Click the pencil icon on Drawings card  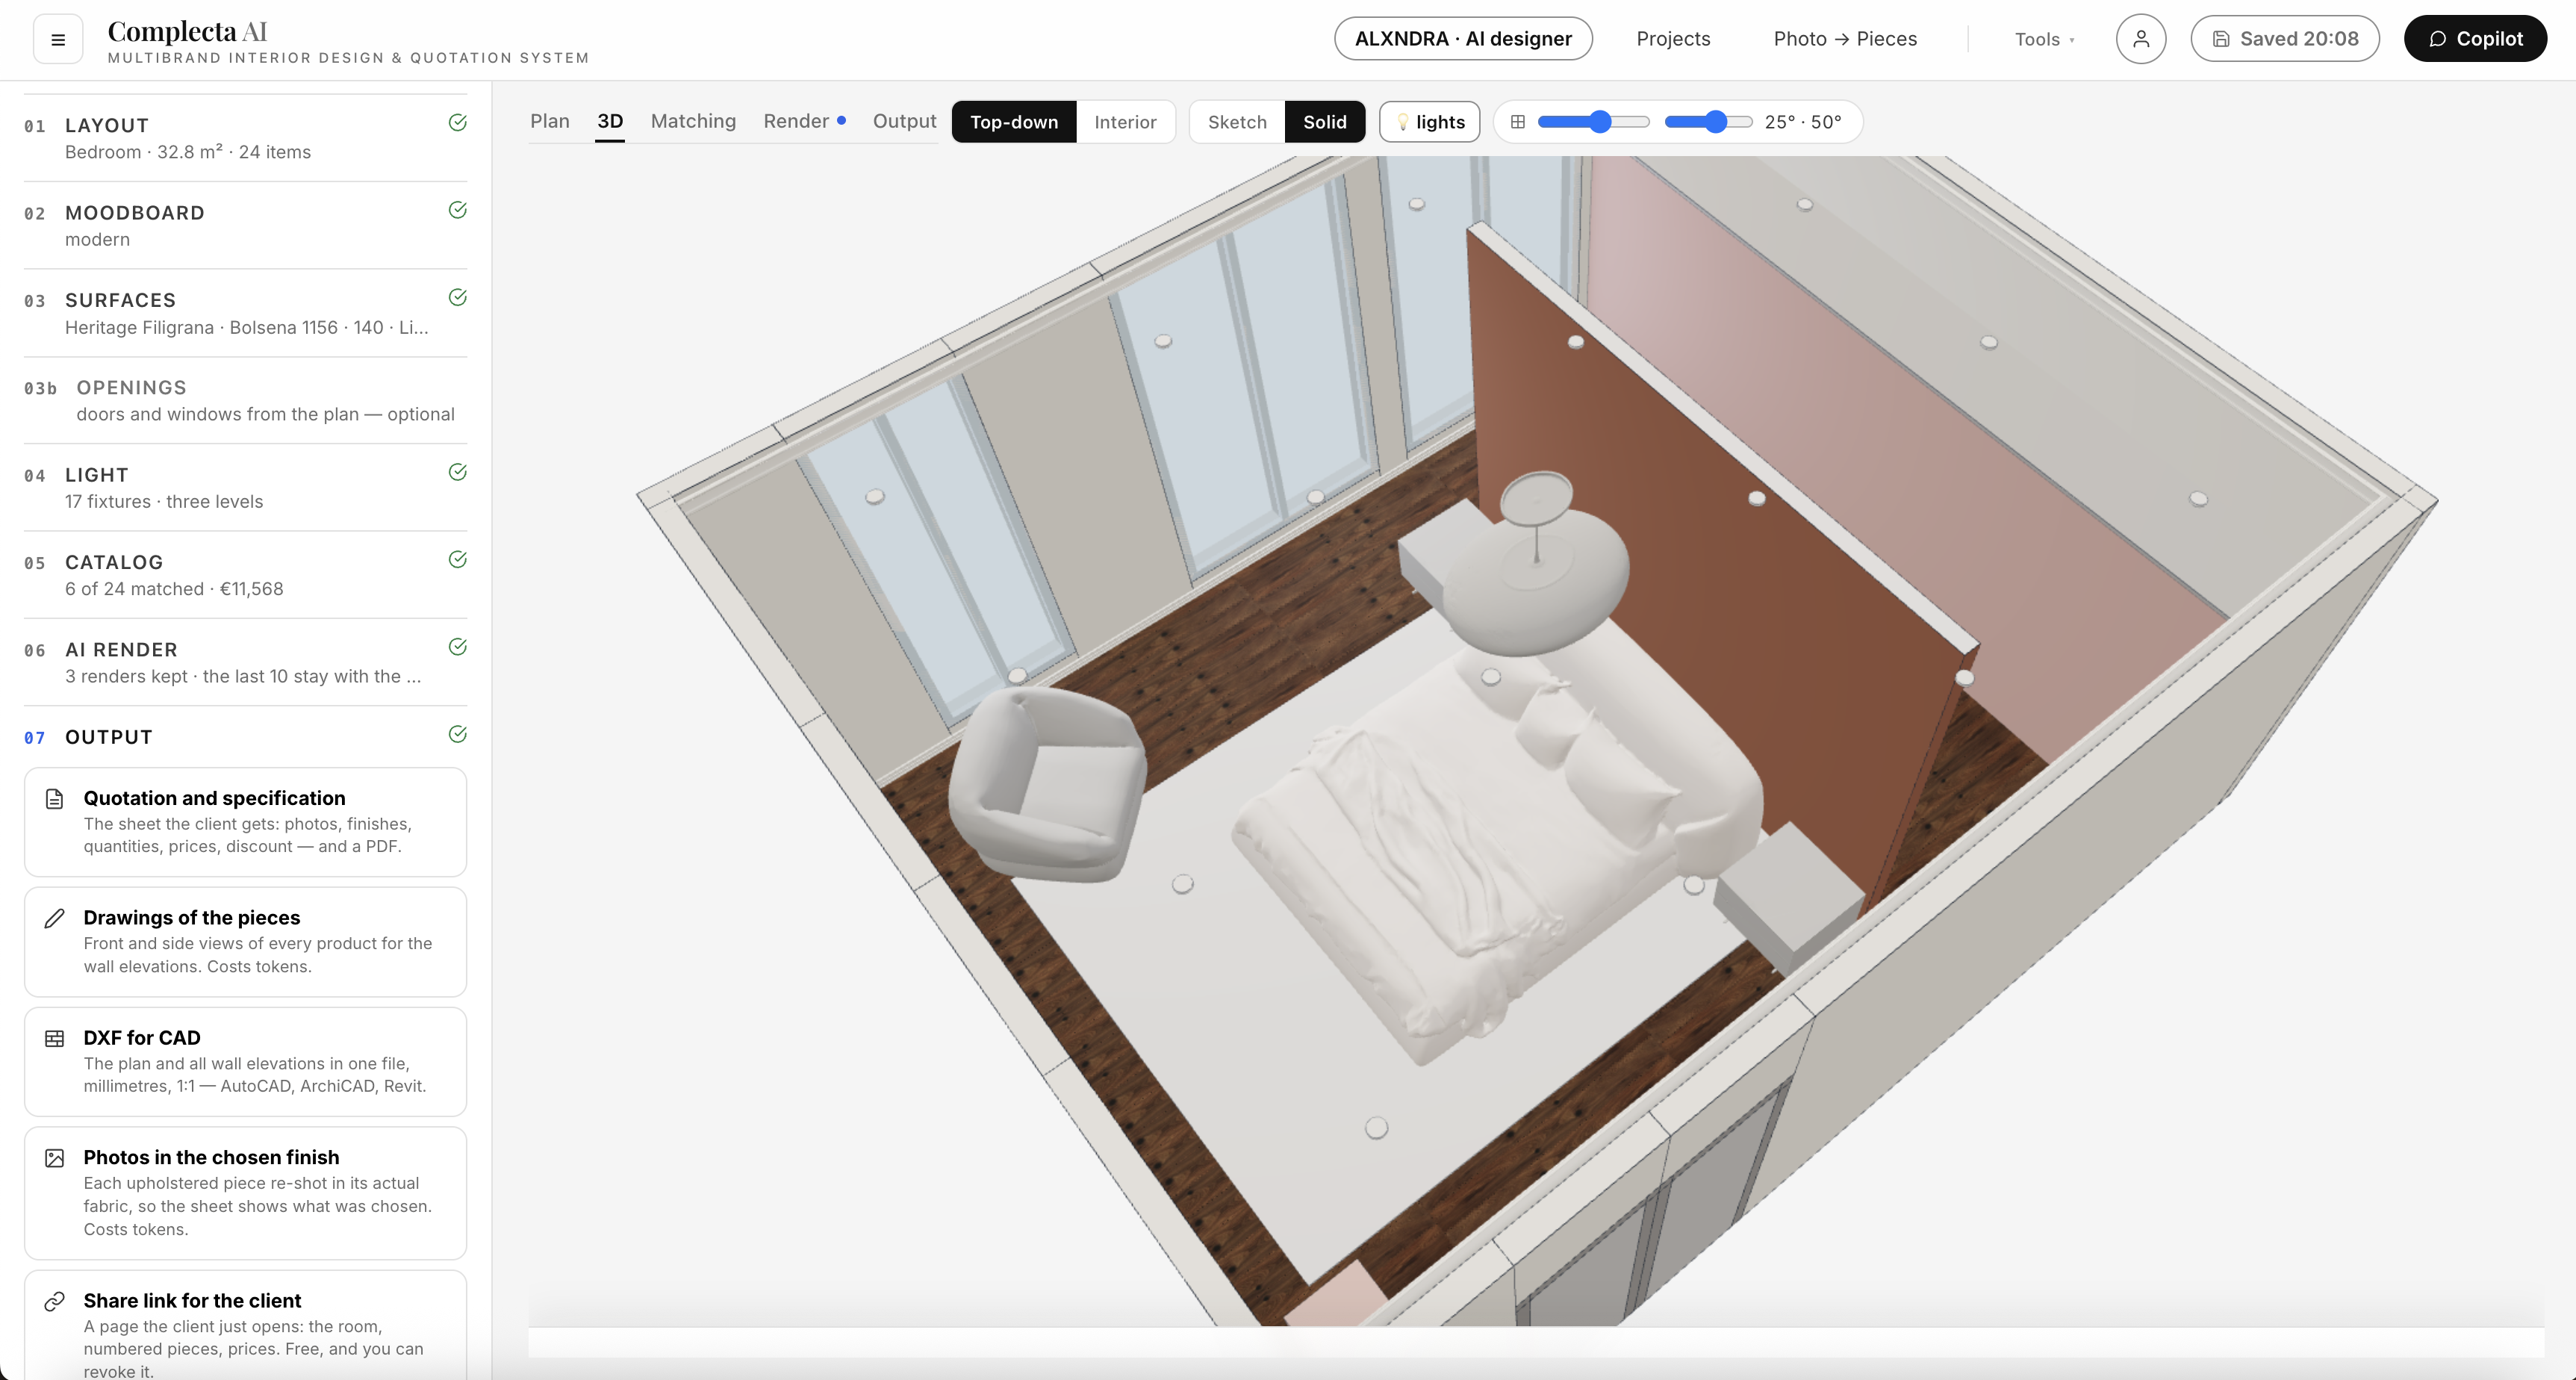(x=55, y=918)
